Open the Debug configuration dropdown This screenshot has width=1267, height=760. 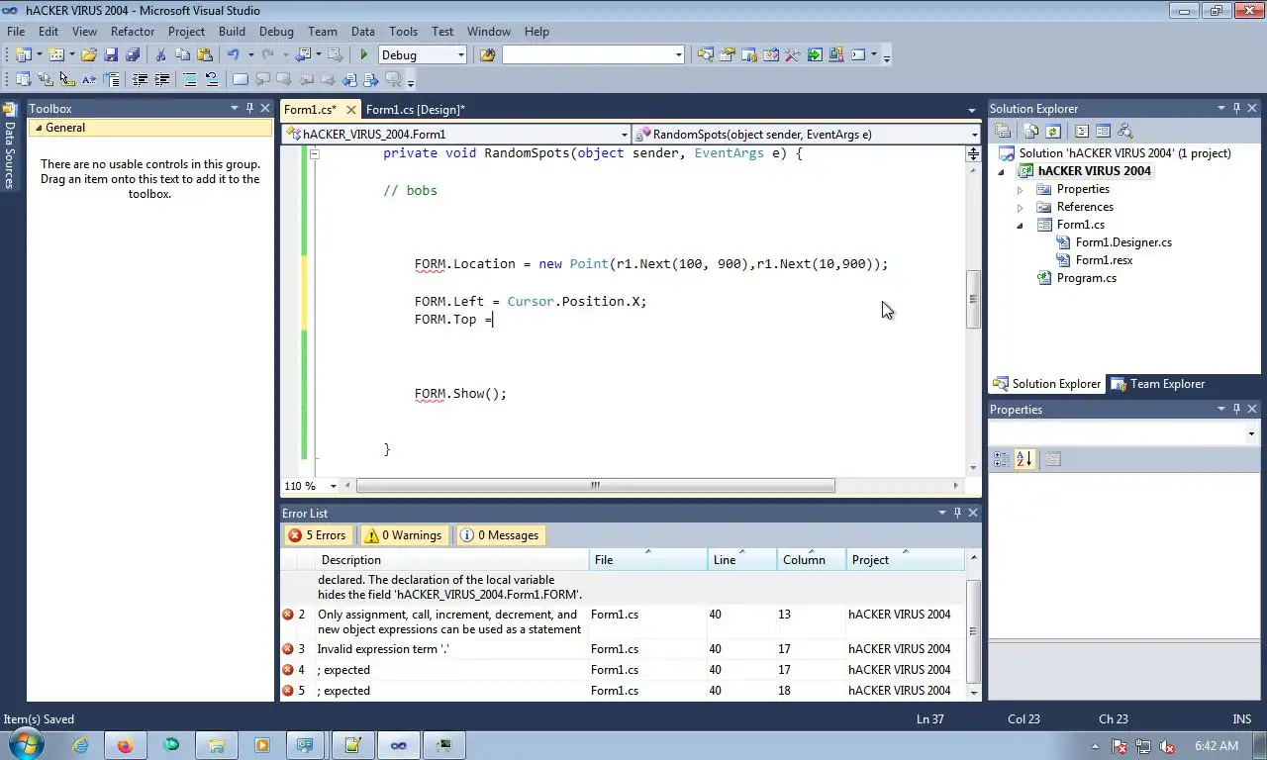click(460, 55)
